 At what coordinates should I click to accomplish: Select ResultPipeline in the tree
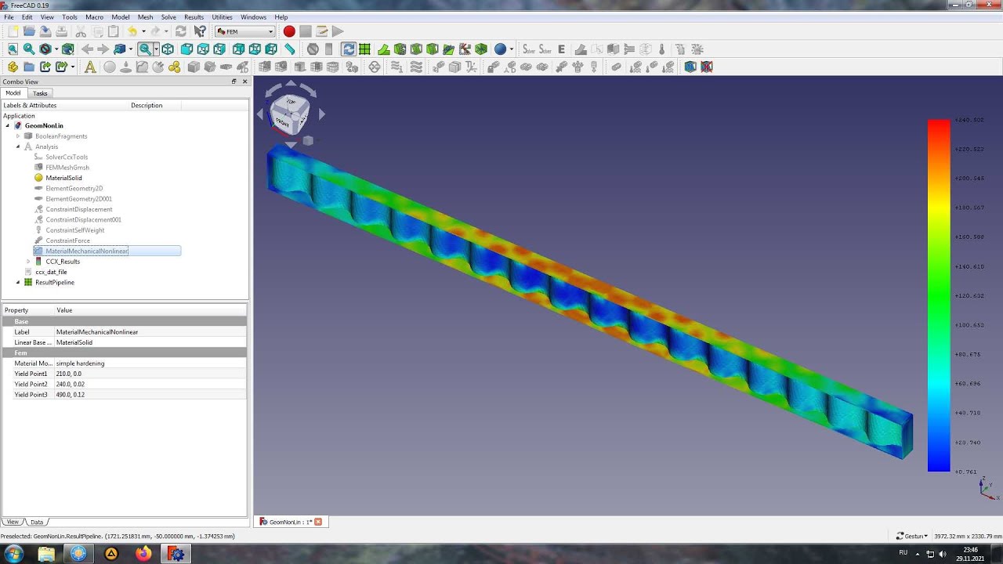tap(54, 282)
